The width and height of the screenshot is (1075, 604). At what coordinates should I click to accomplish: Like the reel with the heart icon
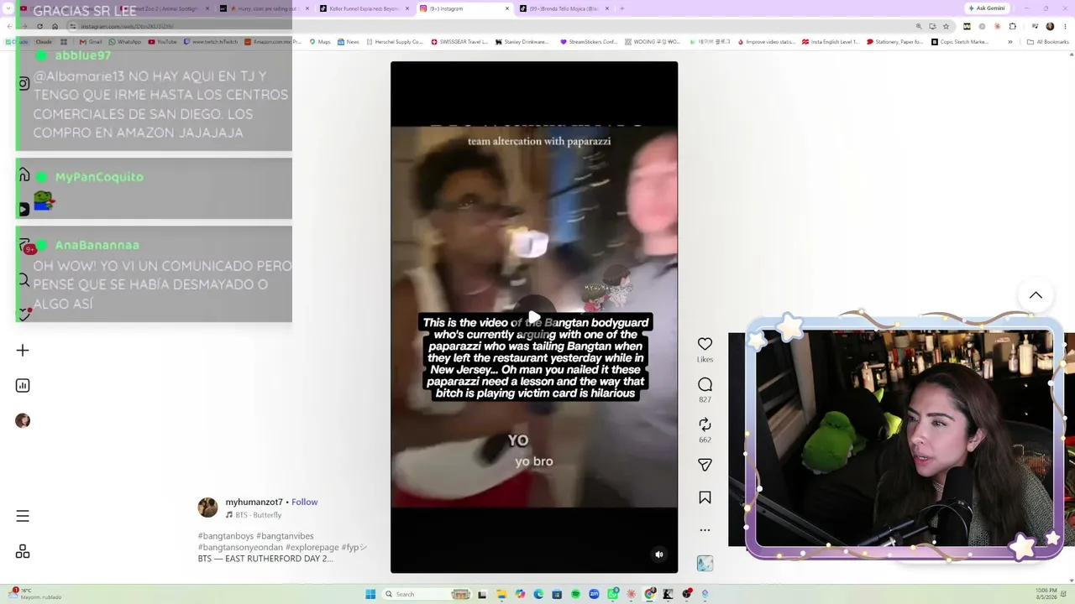[x=705, y=344]
